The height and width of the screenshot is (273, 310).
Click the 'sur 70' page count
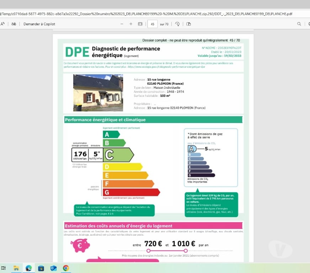tap(164, 24)
